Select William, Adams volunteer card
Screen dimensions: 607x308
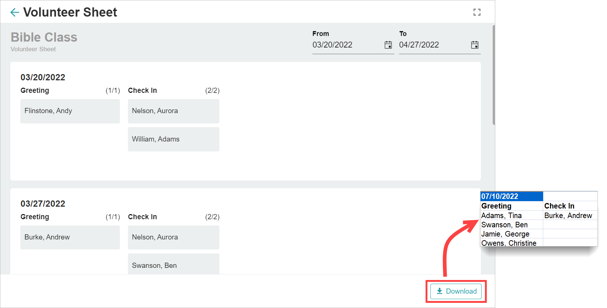pos(174,139)
